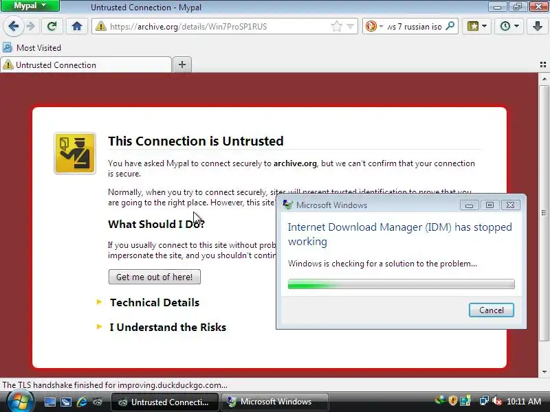Click the solution-check progress bar
This screenshot has height=412, width=550.
pos(401,284)
